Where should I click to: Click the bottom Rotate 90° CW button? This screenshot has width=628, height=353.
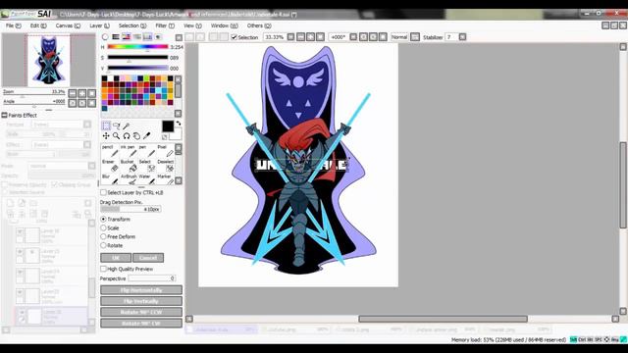pos(141,323)
